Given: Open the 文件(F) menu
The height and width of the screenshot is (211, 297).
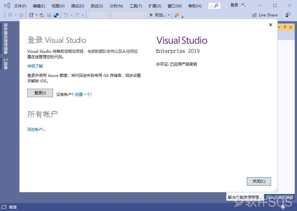Looking at the screenshot, I should (x=20, y=6).
